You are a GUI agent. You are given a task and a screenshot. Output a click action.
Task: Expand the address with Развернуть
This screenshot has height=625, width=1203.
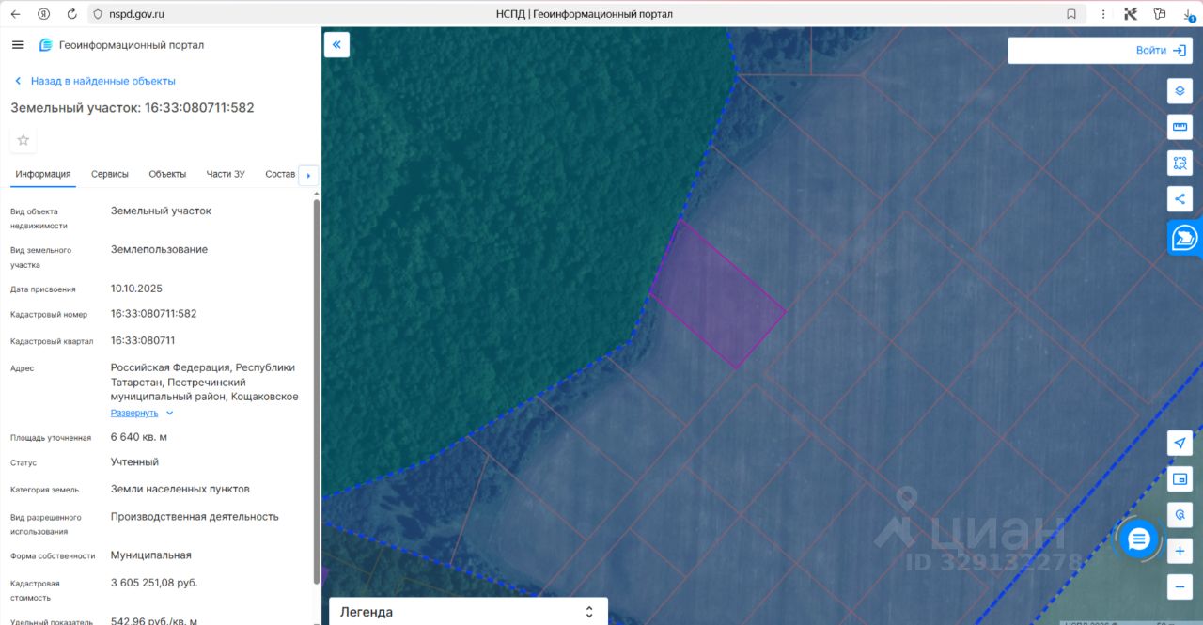142,413
